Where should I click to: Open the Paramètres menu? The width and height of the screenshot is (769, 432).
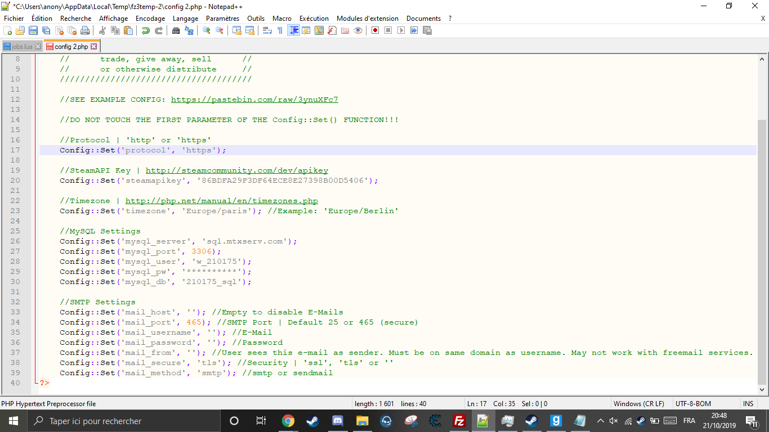222,19
